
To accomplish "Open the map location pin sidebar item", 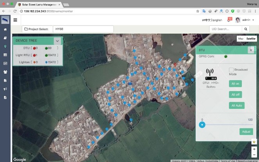I will point(5,46).
